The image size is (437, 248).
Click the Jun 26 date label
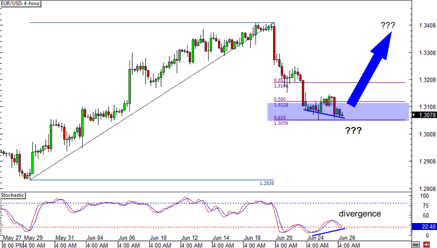point(347,238)
